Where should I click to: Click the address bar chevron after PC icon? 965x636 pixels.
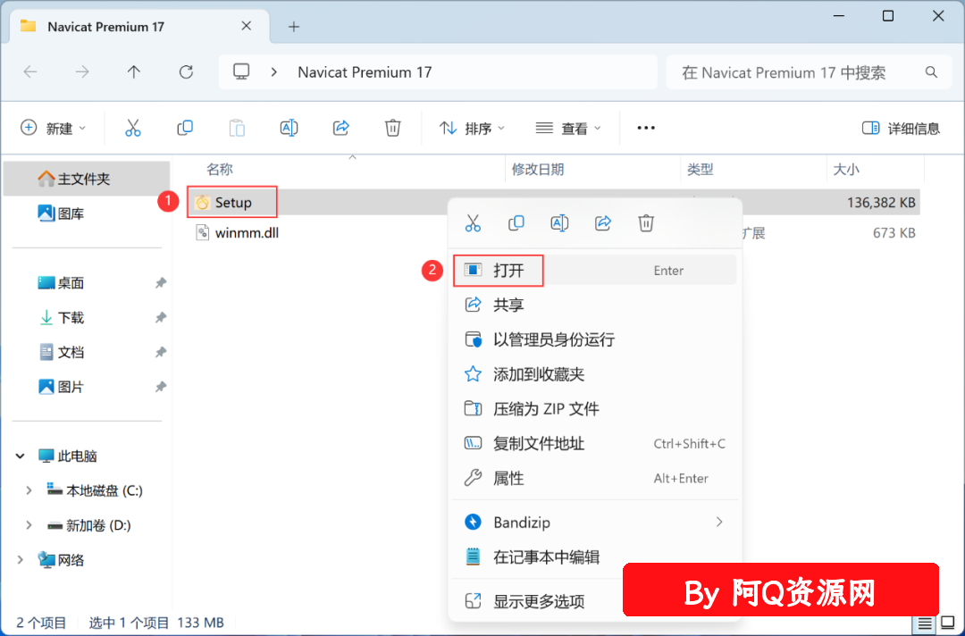coord(274,72)
